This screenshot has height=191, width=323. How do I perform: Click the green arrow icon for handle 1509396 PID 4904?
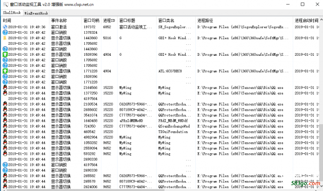pos(5,55)
